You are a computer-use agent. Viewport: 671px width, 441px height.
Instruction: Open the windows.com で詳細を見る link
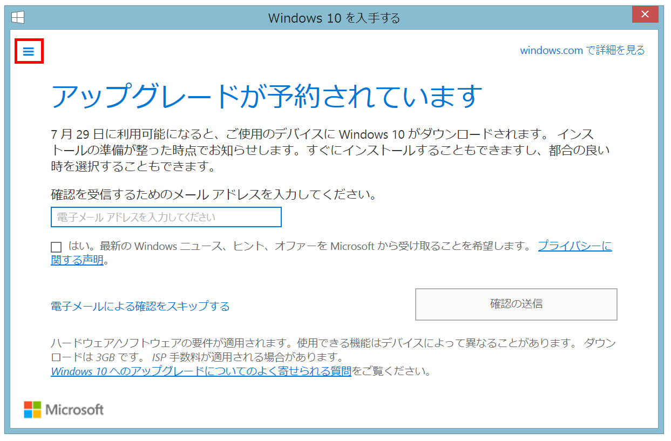point(582,50)
